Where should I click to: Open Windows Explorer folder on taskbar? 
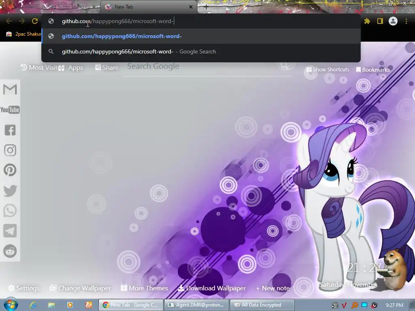51,305
